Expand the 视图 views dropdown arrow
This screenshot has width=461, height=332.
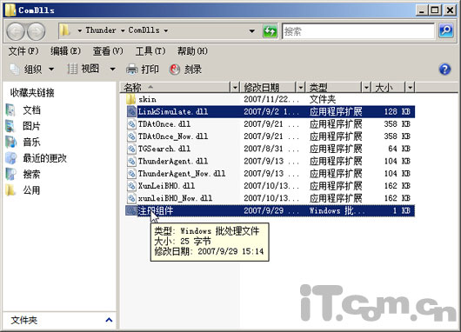[112, 70]
